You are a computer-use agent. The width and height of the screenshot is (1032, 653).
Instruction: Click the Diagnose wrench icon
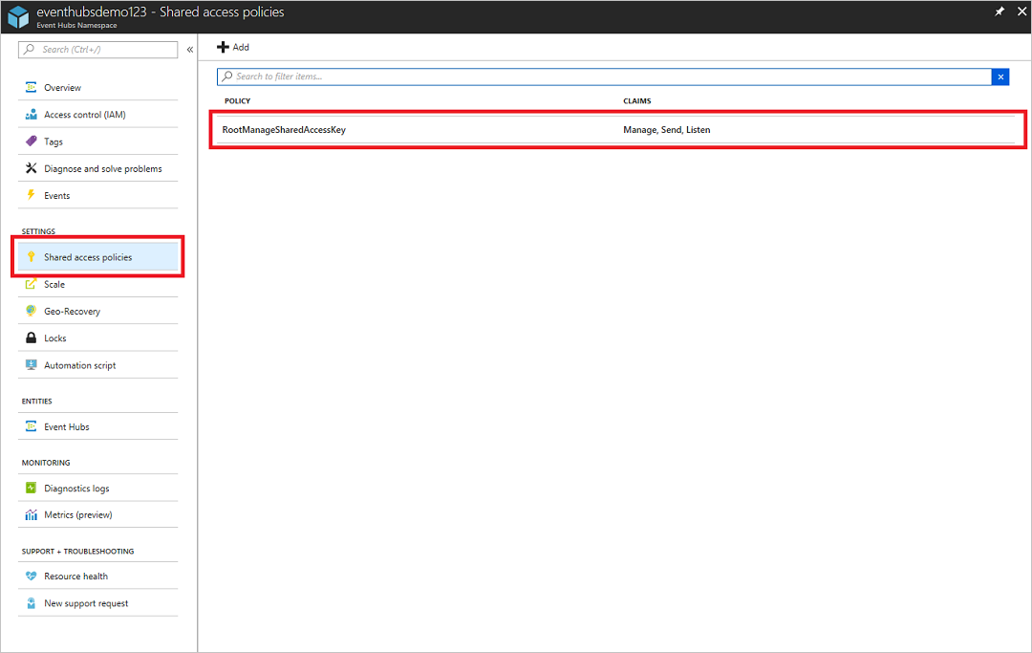(31, 168)
